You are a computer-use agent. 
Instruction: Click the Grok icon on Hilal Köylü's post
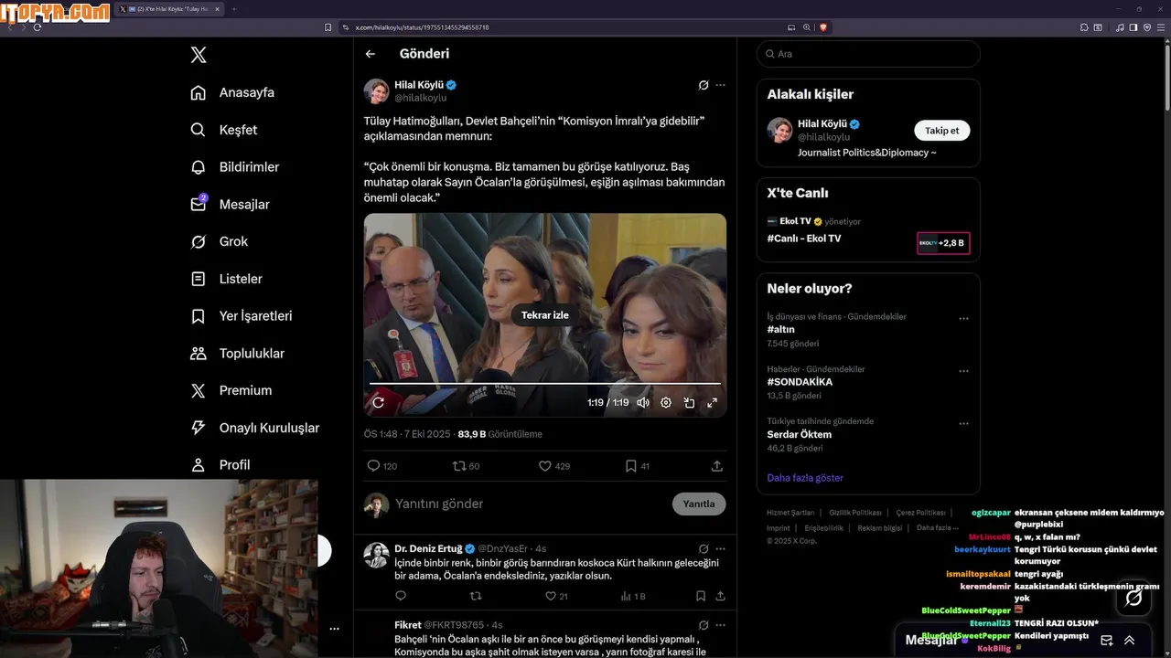[704, 85]
